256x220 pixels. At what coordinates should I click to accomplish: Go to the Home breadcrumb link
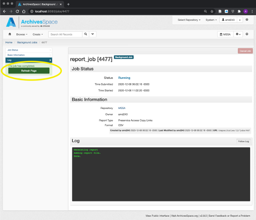coord(9,42)
